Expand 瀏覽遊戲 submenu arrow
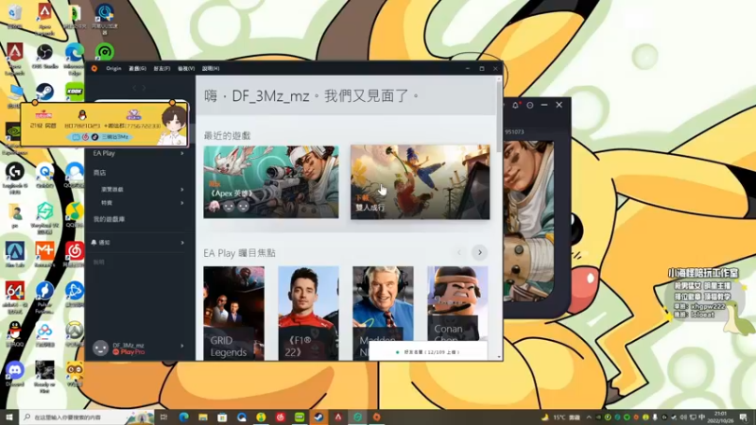756x425 pixels. pyautogui.click(x=182, y=190)
